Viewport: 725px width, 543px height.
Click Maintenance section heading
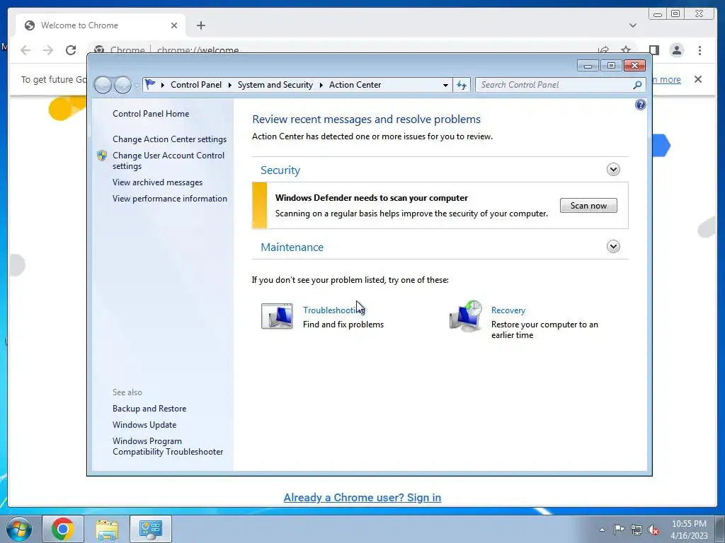coord(292,247)
